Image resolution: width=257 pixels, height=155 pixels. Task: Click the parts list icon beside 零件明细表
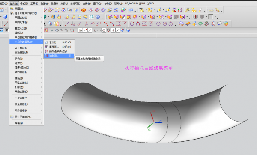12,117
